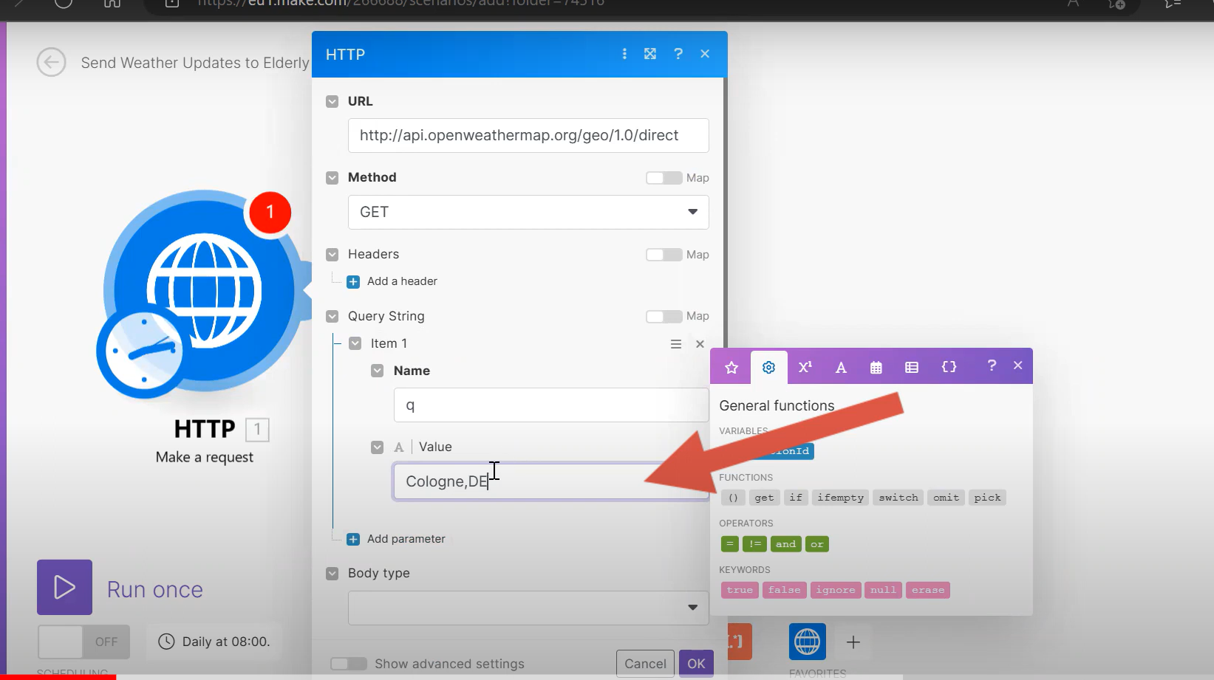1214x680 pixels.
Task: Open the GET method dropdown
Action: [x=528, y=212]
